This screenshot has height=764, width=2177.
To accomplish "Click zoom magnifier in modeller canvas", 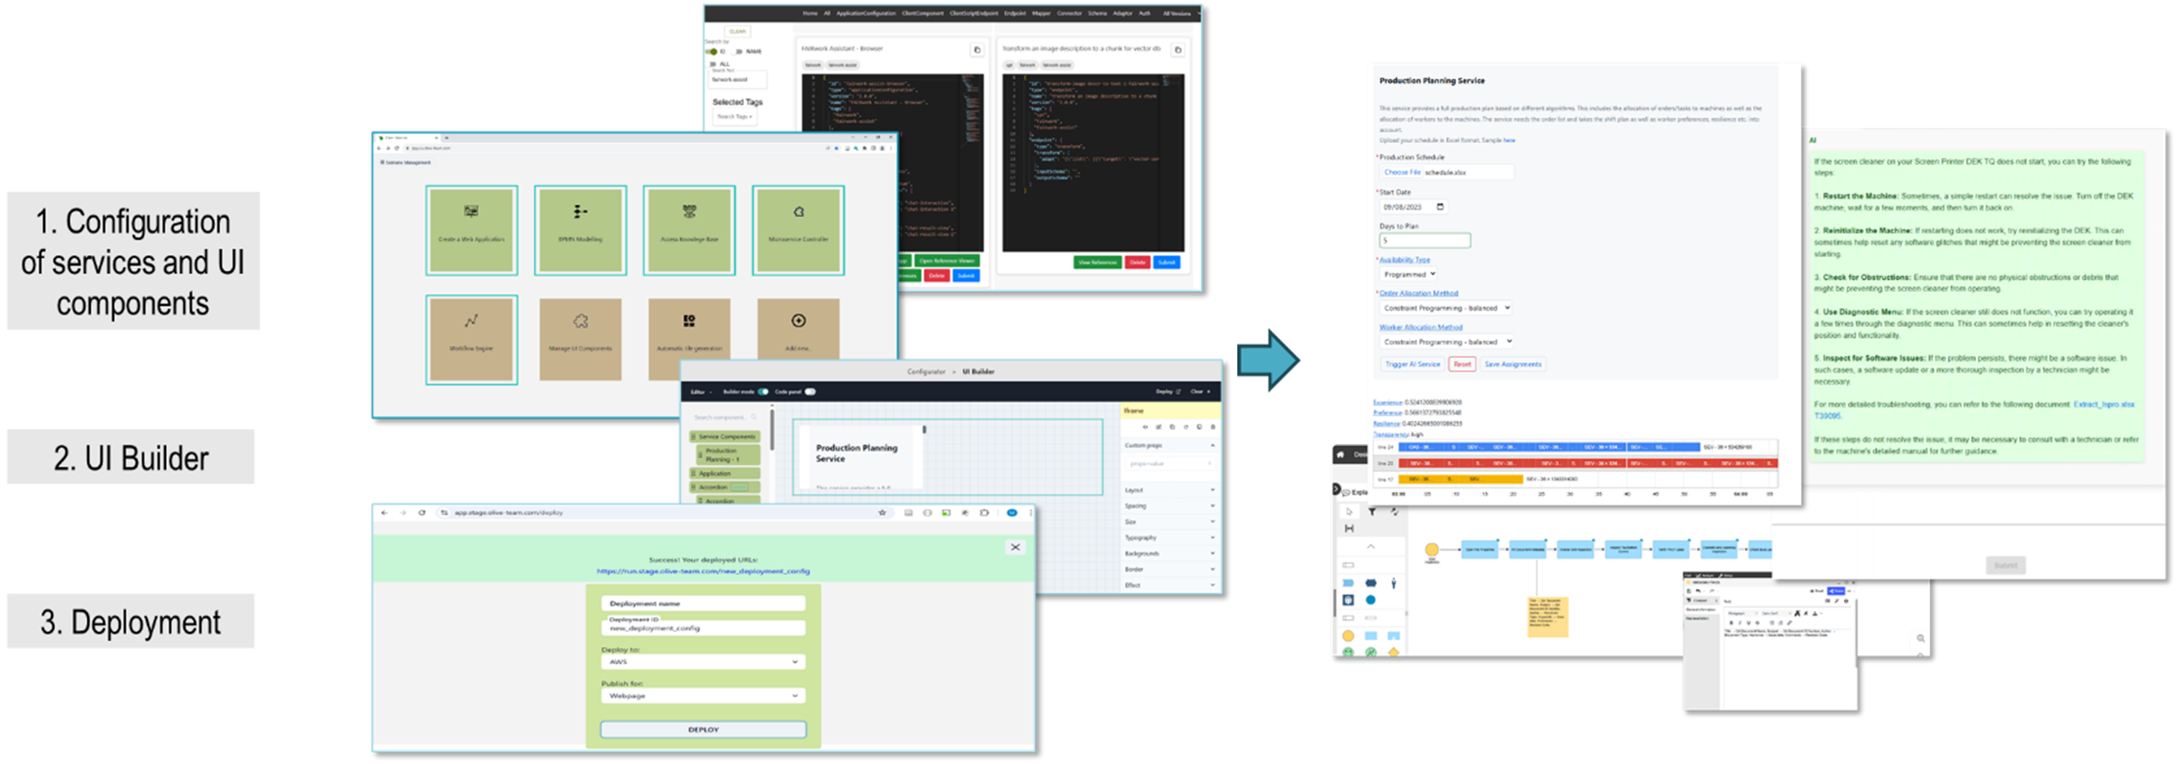I will (1920, 639).
